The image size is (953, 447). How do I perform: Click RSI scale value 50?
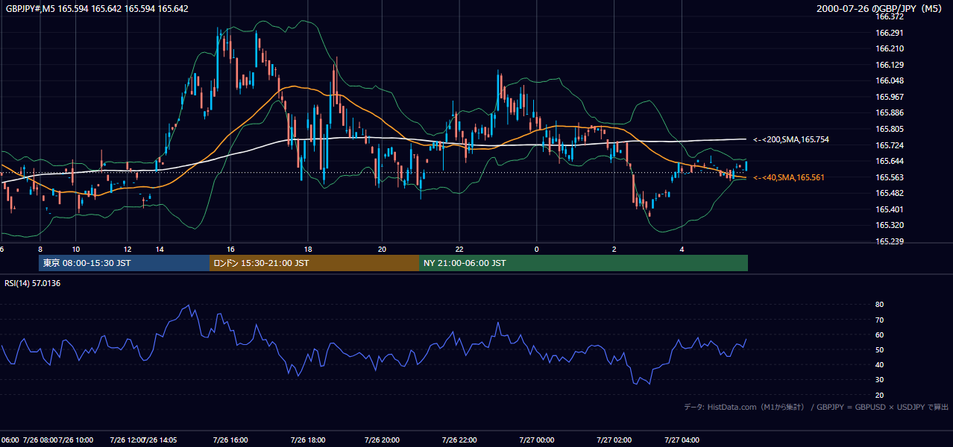click(x=879, y=349)
